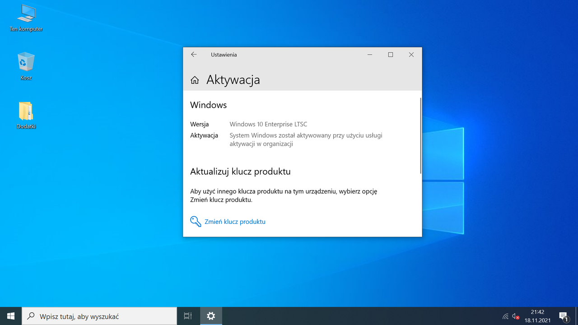This screenshot has height=325, width=578.
Task: Open Zmień klucz produktu link
Action: [x=235, y=222]
